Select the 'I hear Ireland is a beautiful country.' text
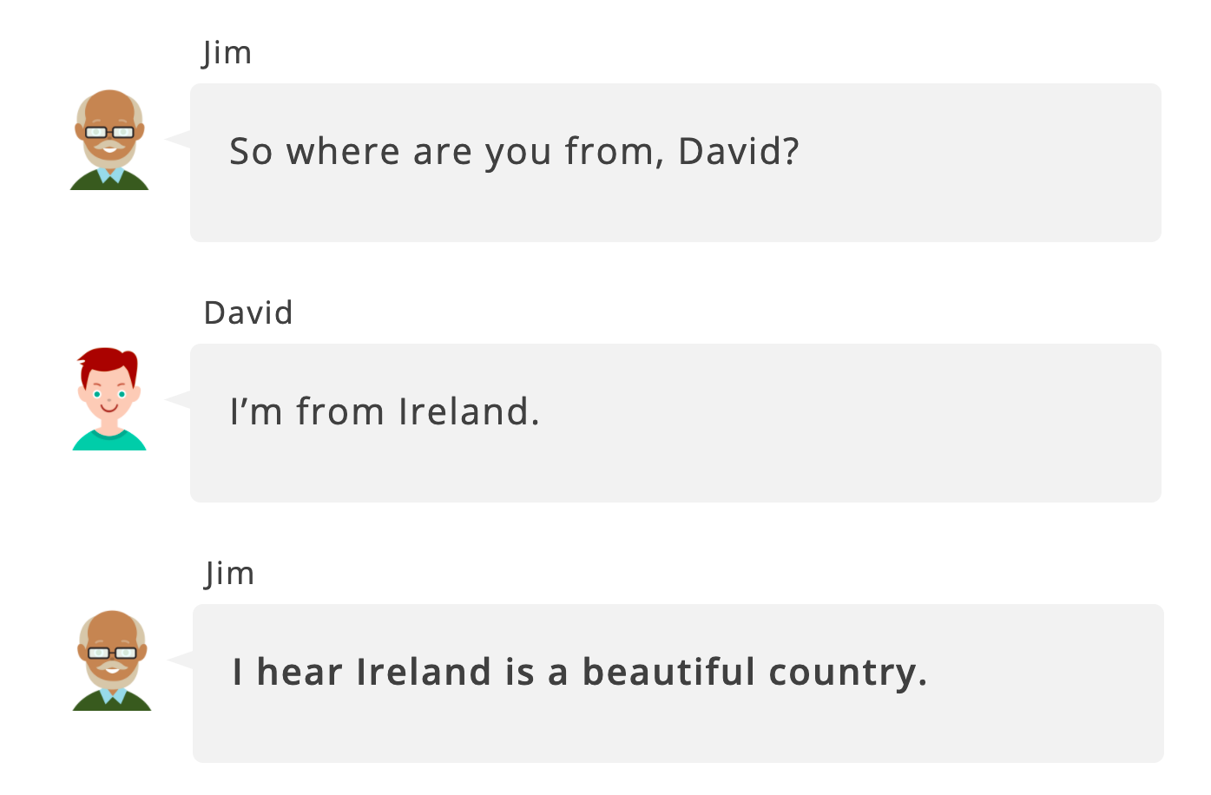This screenshot has height=795, width=1211. pos(579,673)
